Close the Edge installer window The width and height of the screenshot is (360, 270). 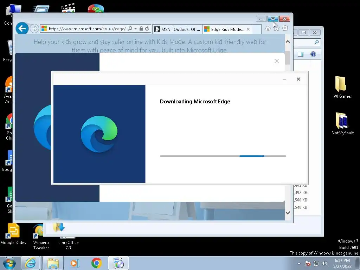[x=298, y=79]
